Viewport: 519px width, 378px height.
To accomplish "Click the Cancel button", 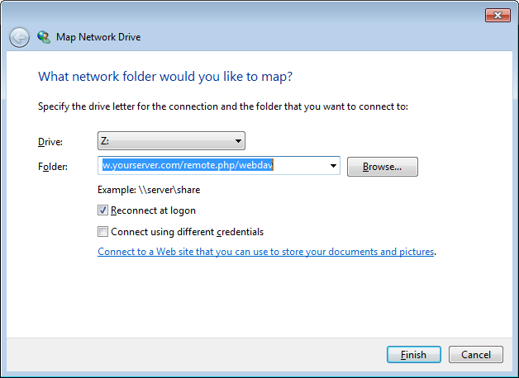I will point(476,355).
